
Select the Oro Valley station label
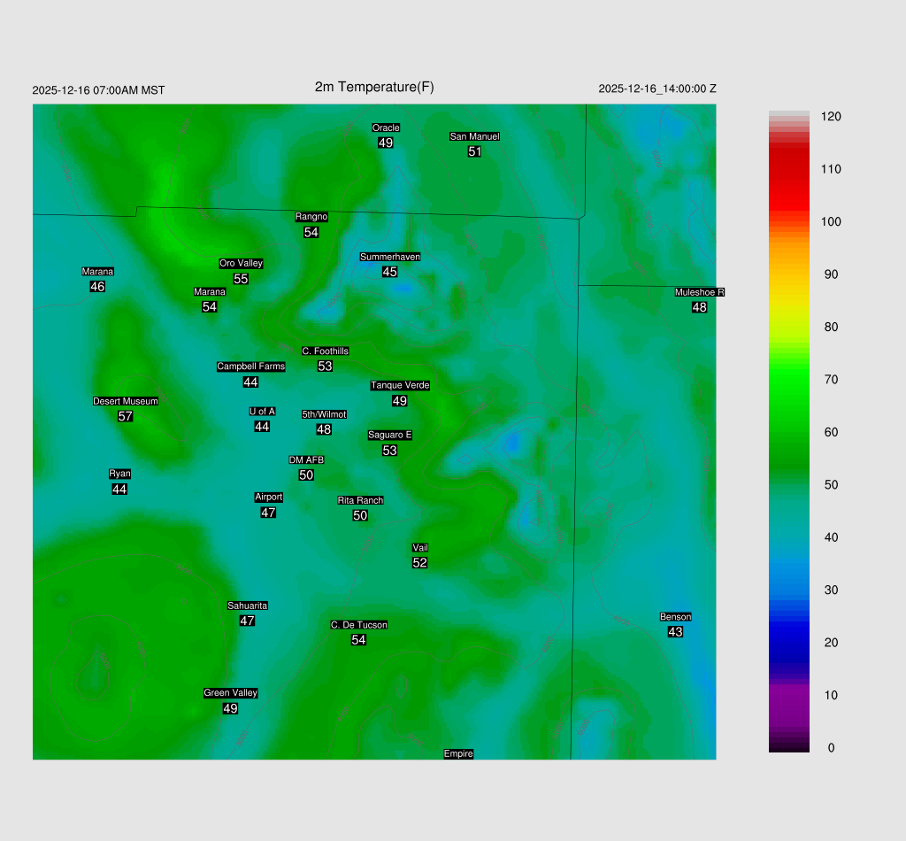[241, 263]
